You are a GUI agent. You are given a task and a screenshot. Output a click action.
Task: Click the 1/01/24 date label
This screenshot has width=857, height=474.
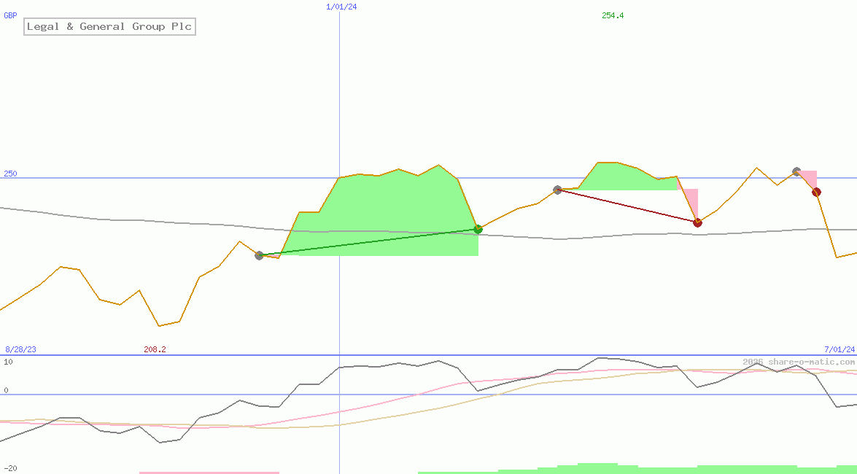click(x=341, y=7)
